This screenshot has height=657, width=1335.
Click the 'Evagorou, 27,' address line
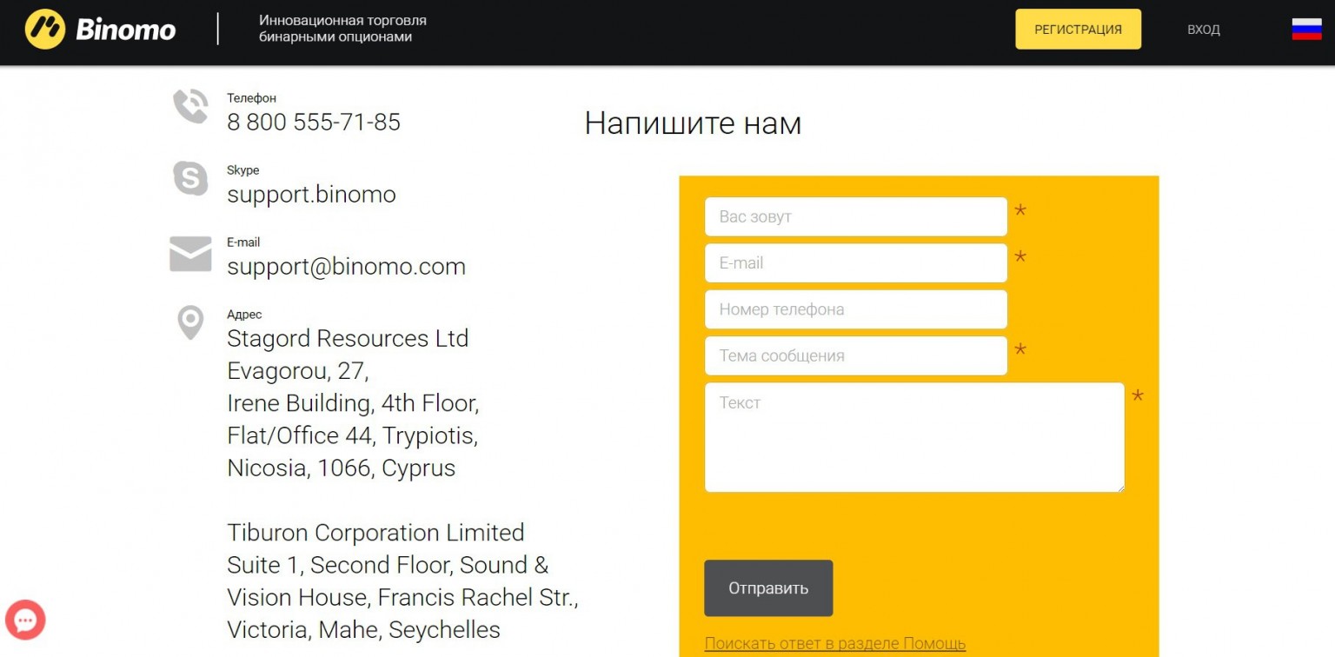298,371
